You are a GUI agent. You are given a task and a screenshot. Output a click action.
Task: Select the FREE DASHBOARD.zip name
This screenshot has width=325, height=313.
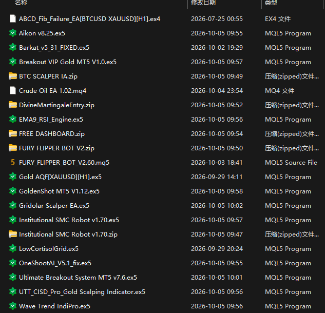pyautogui.click(x=52, y=134)
